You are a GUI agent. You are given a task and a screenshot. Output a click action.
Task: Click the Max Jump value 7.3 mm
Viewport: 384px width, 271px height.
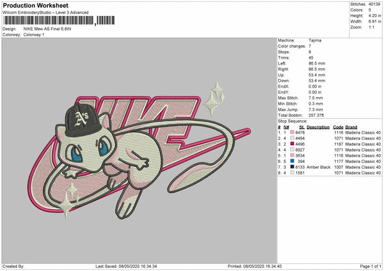tap(316, 109)
